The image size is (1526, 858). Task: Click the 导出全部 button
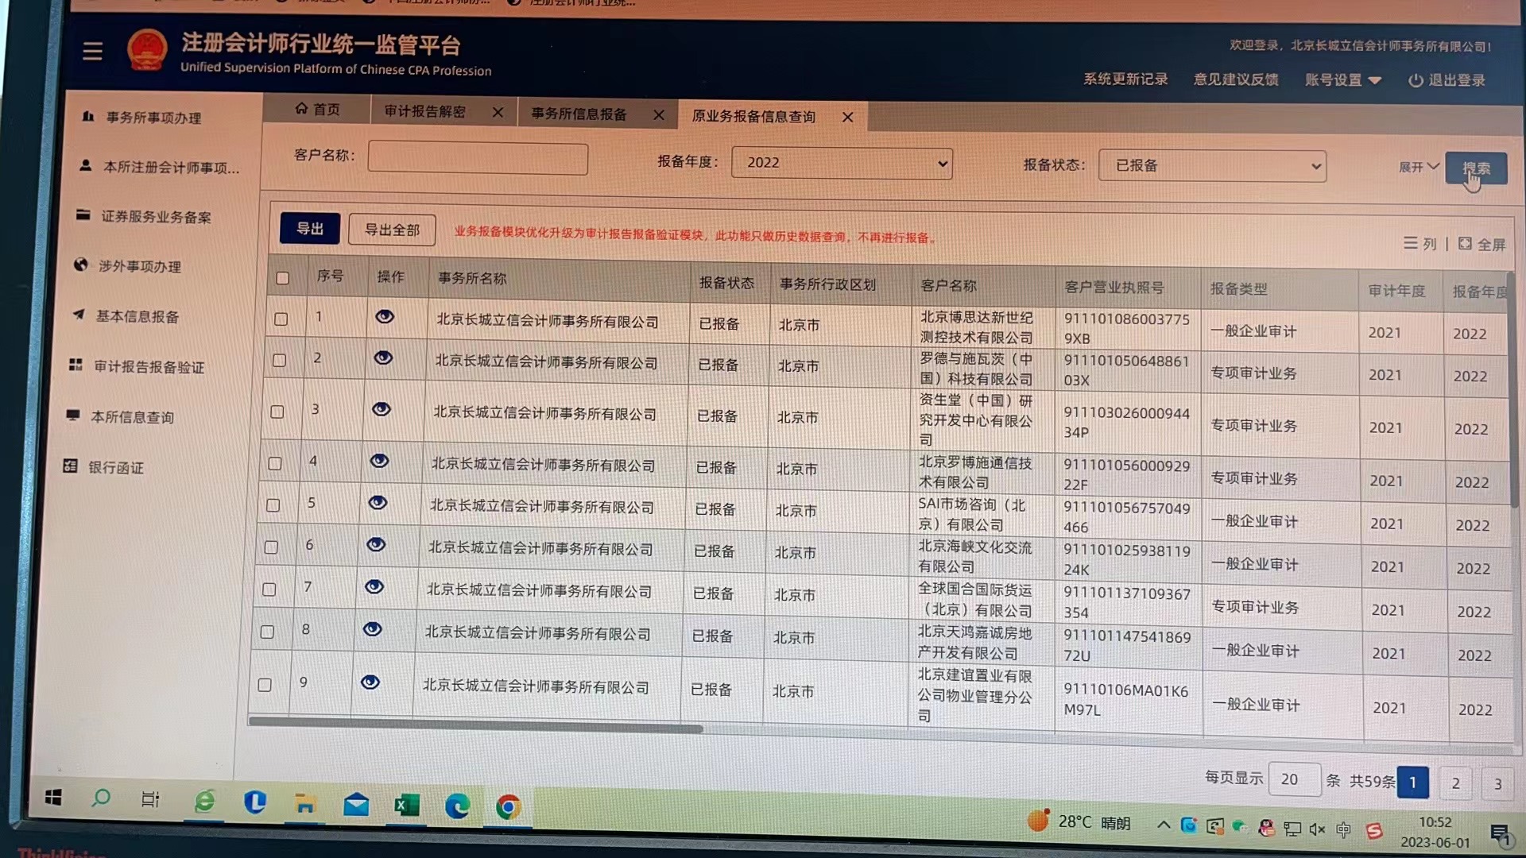(x=391, y=230)
